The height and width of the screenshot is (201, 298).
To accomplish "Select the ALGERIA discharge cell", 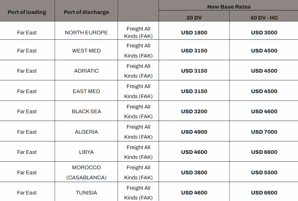I will 86,132.
